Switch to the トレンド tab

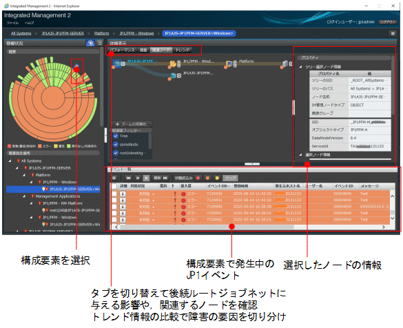tap(183, 50)
